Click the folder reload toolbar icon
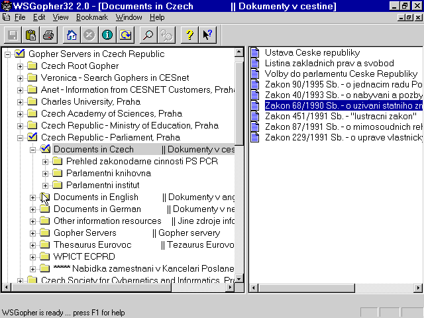 (124, 34)
